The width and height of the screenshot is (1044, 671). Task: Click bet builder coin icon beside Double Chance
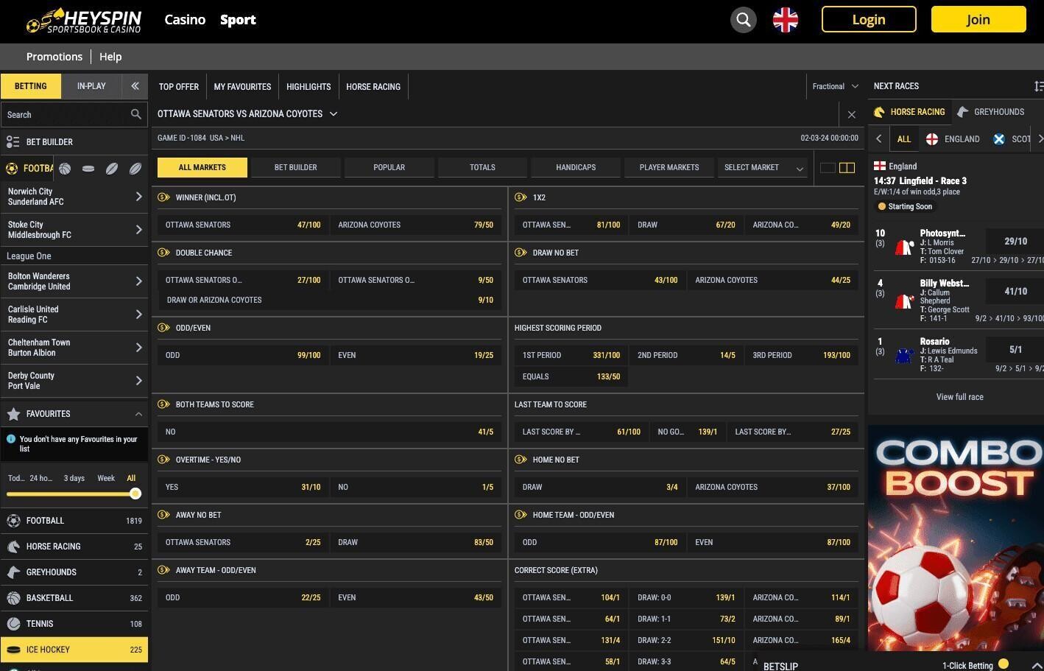pyautogui.click(x=163, y=253)
